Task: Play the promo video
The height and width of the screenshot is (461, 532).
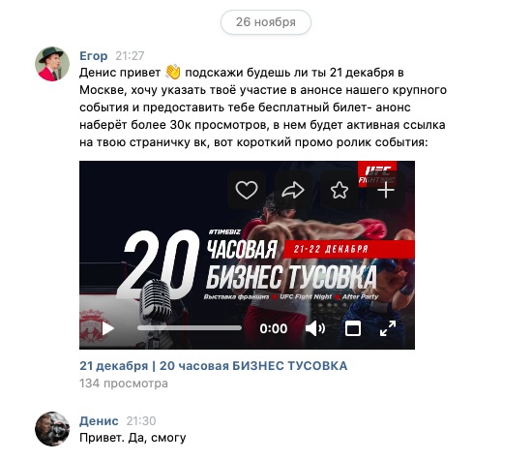Action: pyautogui.click(x=108, y=328)
